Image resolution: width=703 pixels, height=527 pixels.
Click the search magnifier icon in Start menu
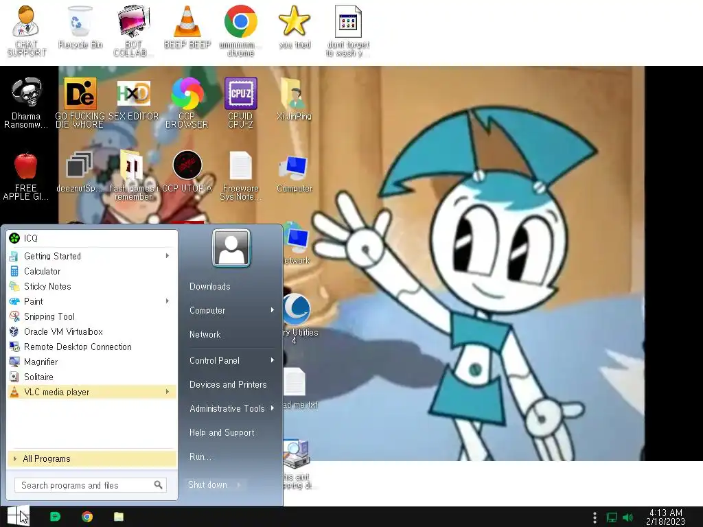159,485
